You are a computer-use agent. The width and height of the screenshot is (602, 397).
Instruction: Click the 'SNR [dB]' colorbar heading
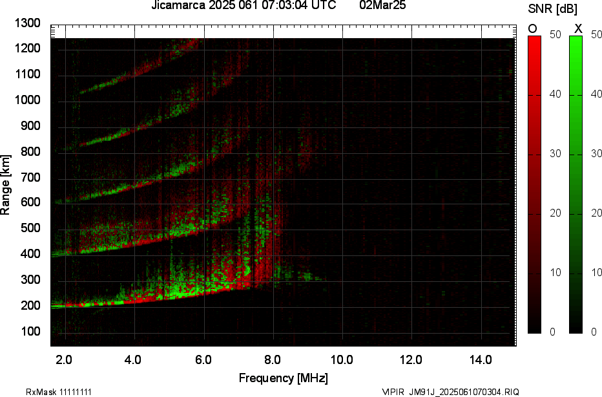(x=552, y=9)
